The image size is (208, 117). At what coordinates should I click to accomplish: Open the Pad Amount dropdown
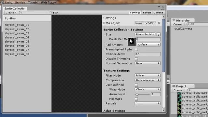149,45
